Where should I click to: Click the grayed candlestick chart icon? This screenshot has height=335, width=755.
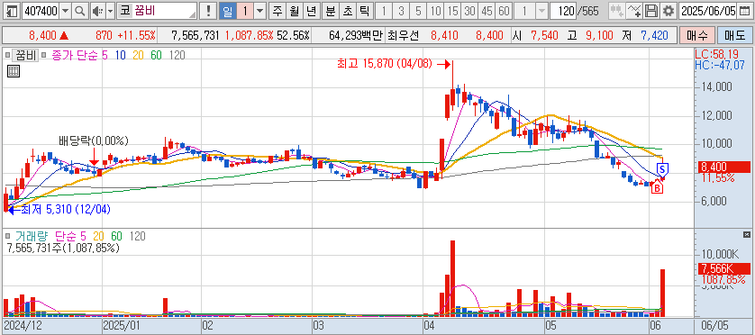616,11
